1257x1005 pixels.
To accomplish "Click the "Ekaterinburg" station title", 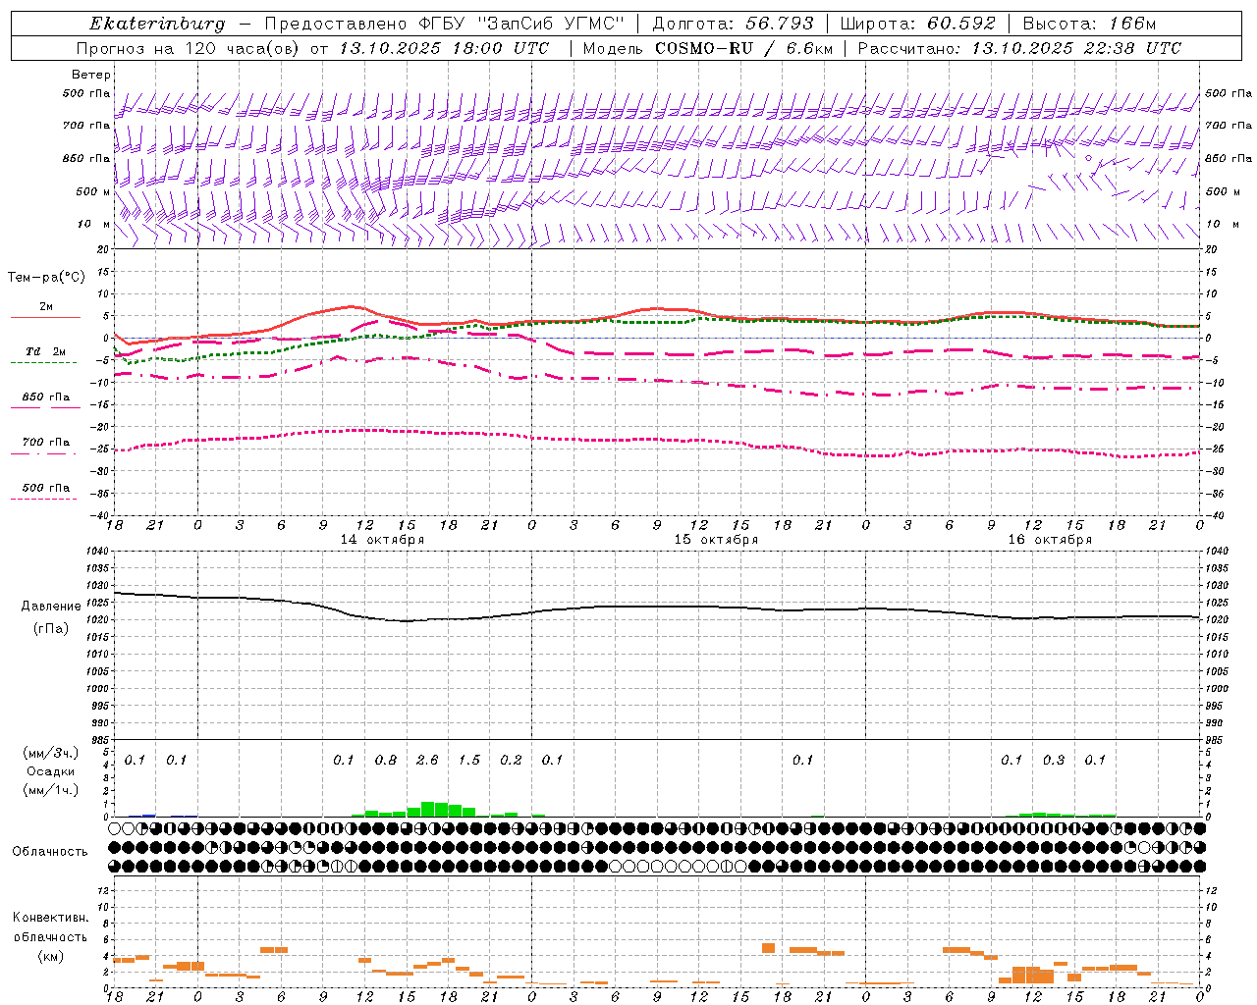I will click(x=157, y=24).
